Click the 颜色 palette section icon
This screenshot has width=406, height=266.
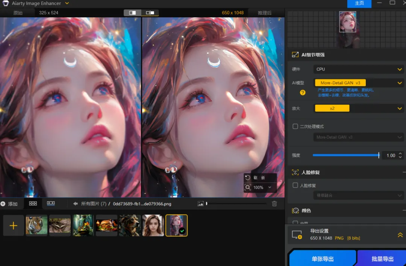point(295,211)
